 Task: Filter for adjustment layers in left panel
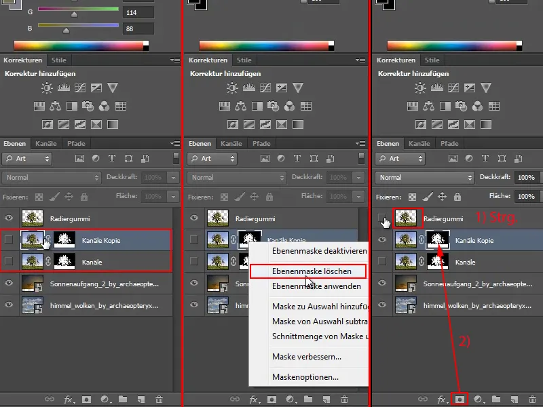(x=96, y=159)
